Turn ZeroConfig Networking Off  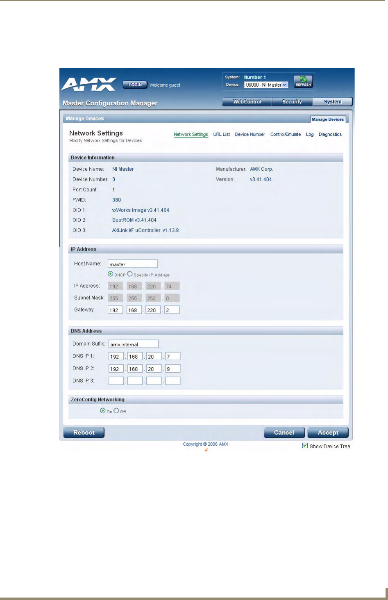116,410
